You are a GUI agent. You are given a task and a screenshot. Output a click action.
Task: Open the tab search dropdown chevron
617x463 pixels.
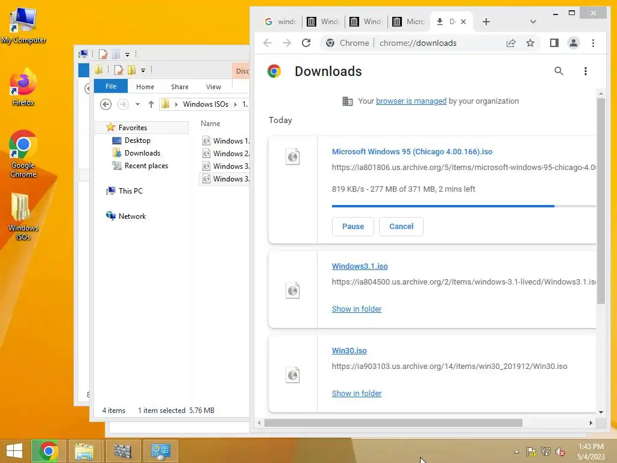pos(533,22)
